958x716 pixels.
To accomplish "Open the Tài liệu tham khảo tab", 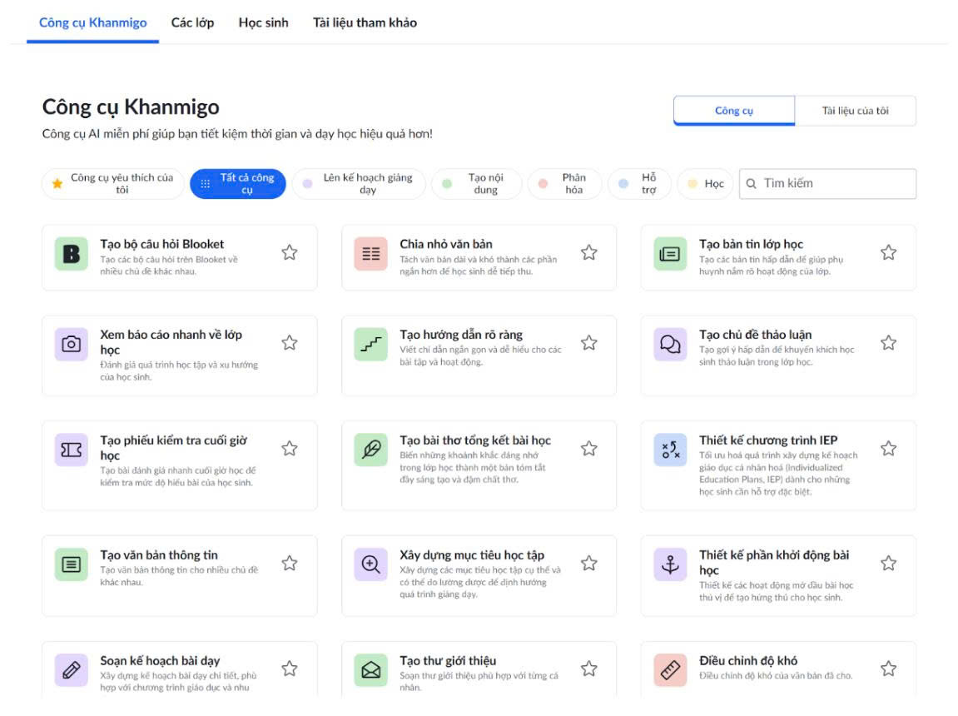I will tap(365, 22).
